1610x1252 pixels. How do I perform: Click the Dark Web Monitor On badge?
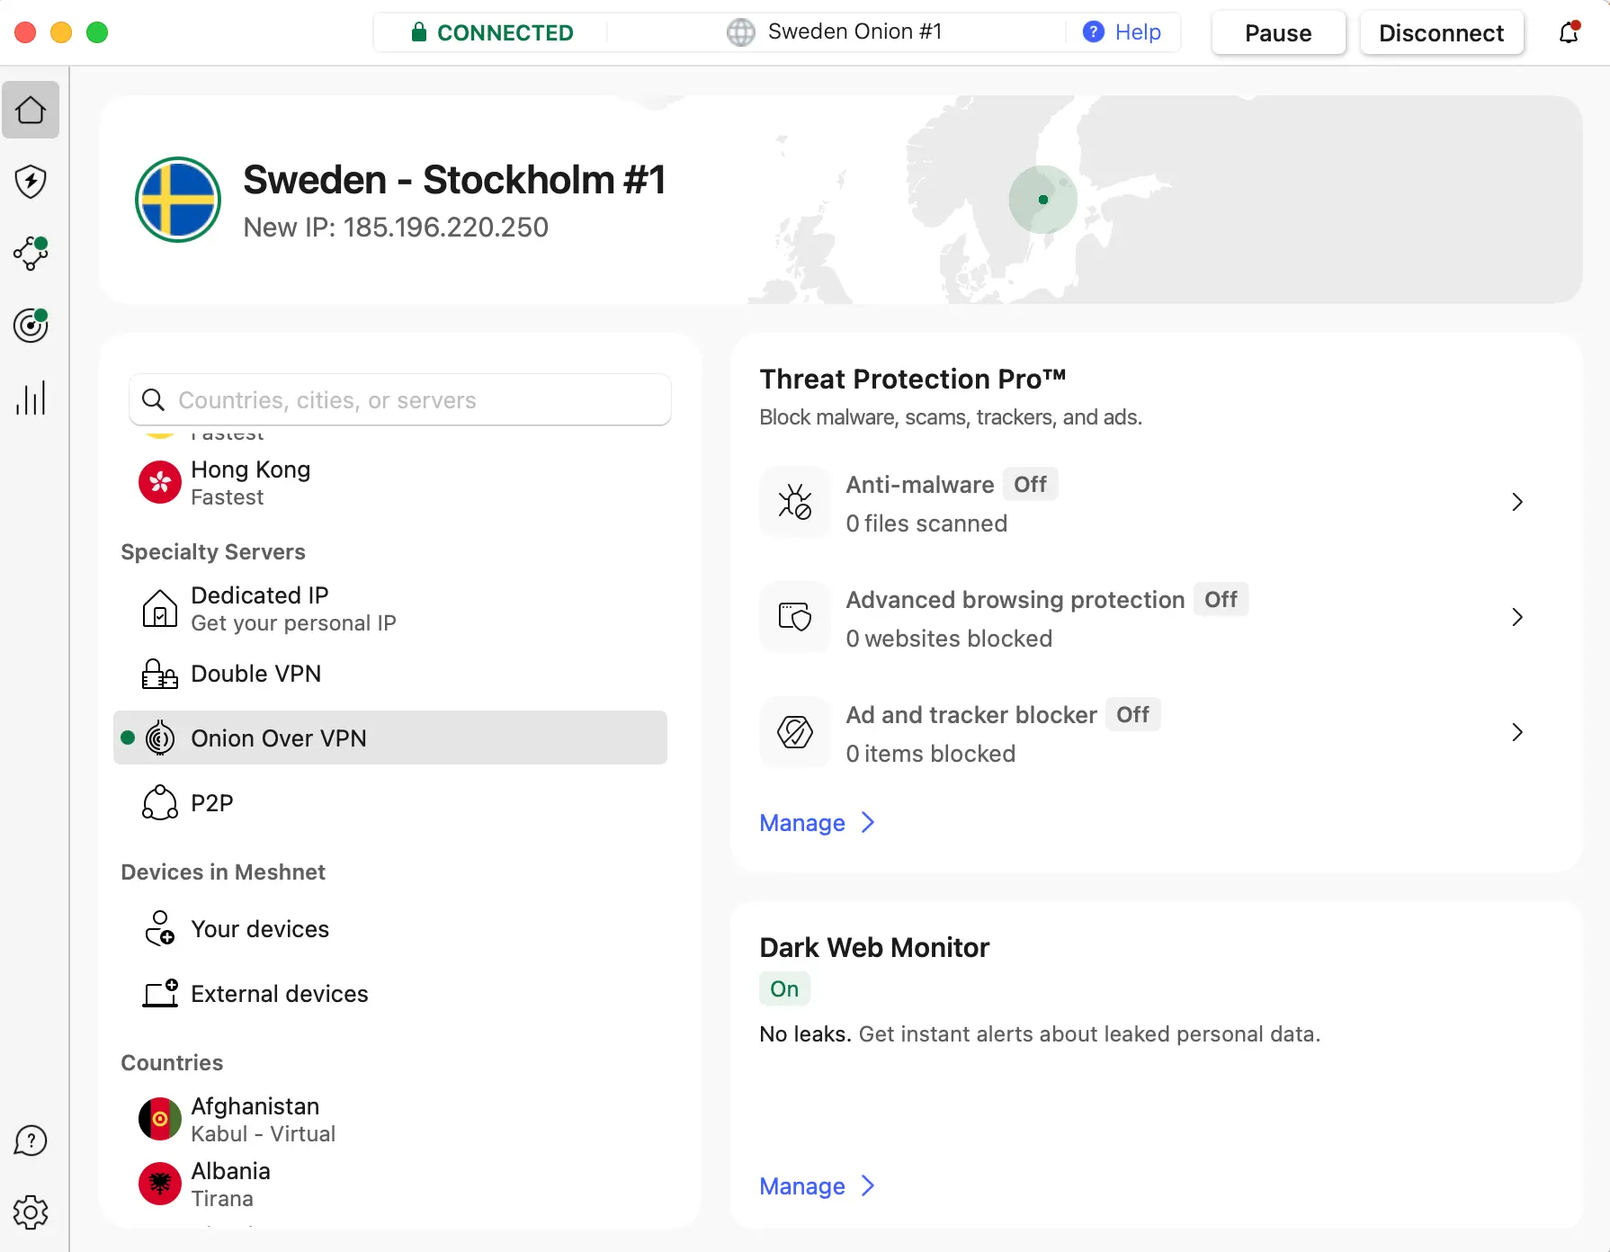(x=784, y=989)
